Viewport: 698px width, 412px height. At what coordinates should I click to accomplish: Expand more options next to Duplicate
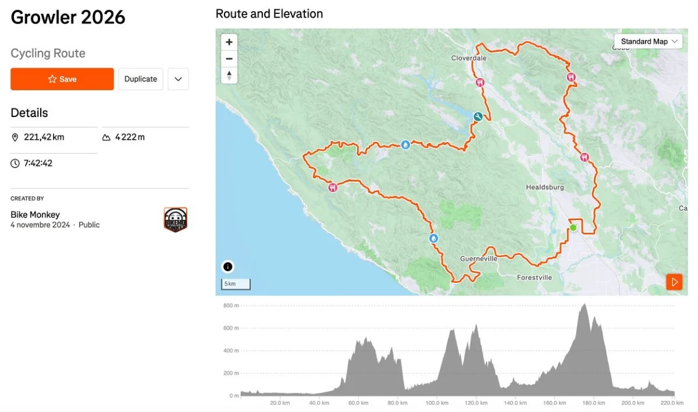(x=178, y=79)
